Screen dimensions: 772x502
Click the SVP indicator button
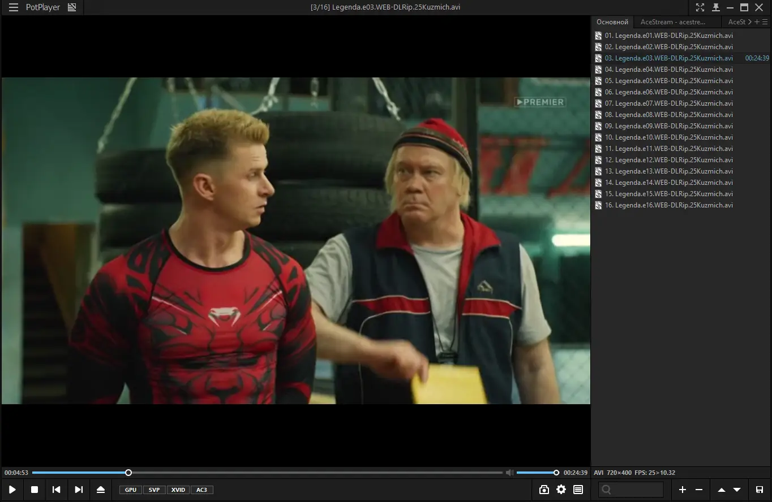(x=155, y=490)
